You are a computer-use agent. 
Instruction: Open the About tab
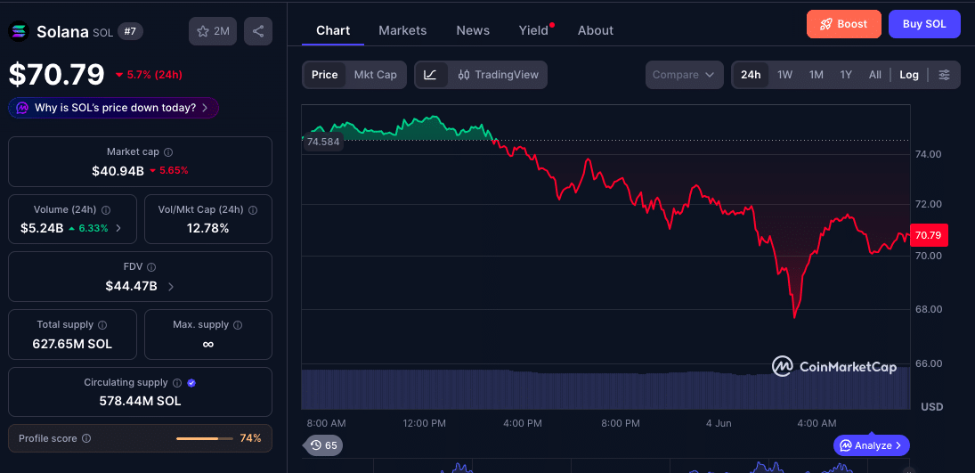(x=595, y=30)
